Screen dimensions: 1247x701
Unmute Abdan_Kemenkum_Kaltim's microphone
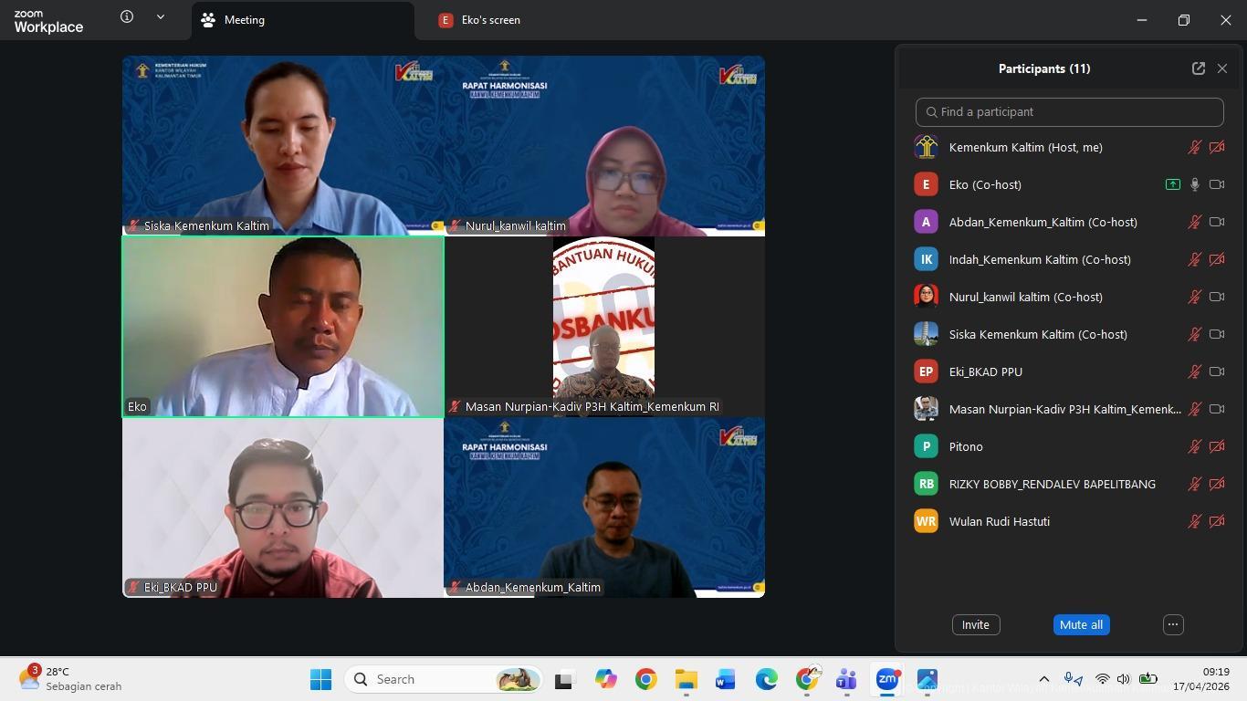[1194, 222]
